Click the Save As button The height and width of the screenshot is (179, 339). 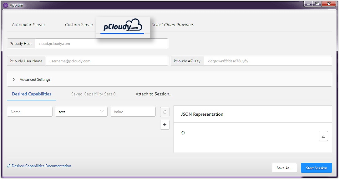[x=284, y=168]
